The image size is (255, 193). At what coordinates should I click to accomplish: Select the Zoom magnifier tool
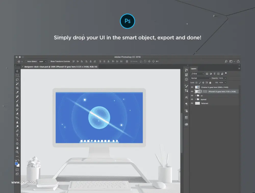(17, 152)
